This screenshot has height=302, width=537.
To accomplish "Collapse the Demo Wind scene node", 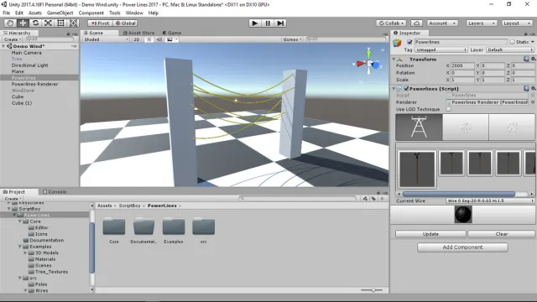I will coord(3,46).
